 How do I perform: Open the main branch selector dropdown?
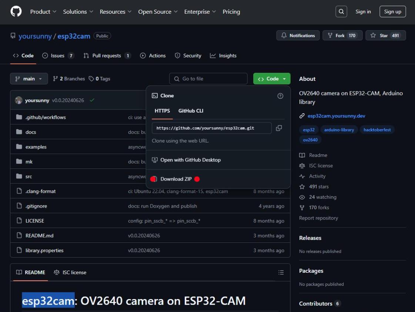tap(29, 78)
